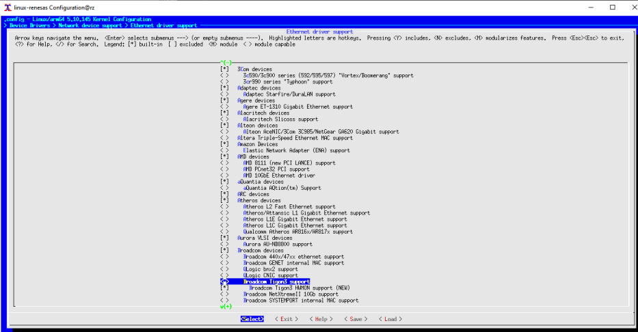Toggle the Atheros devices checkbox

pos(224,200)
